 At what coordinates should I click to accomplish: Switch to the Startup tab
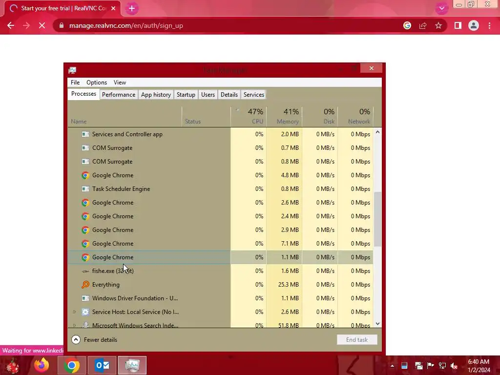[x=186, y=95]
